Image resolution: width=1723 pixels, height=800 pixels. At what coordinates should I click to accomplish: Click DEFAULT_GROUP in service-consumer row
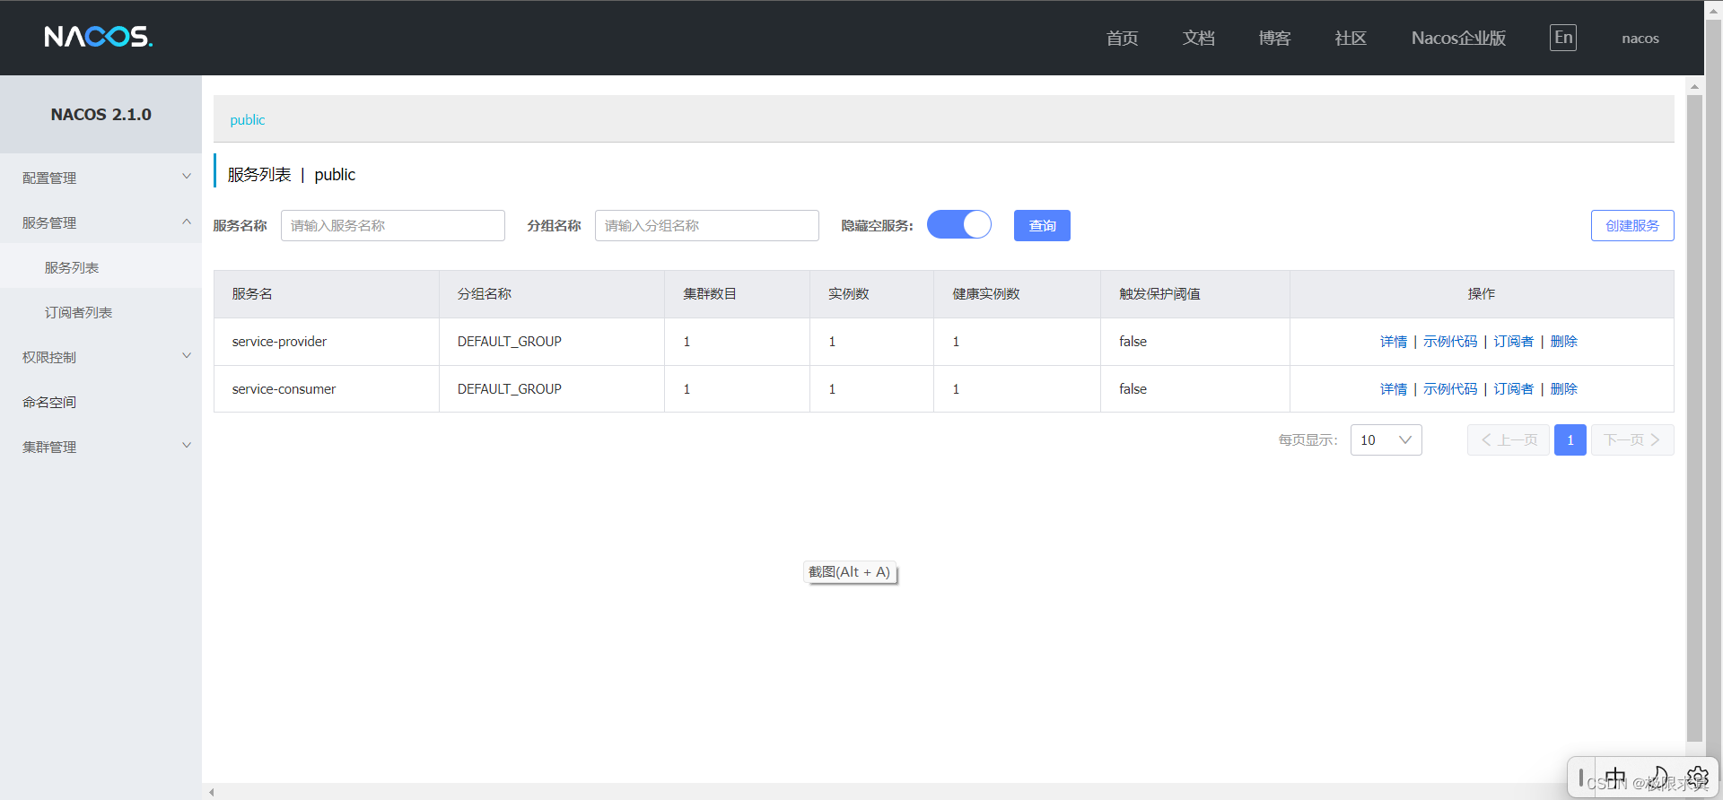(x=510, y=388)
